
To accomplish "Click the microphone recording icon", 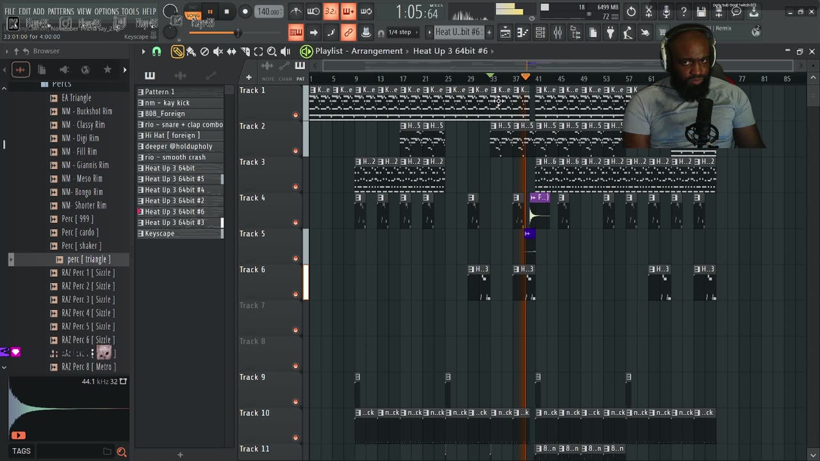I will click(666, 12).
